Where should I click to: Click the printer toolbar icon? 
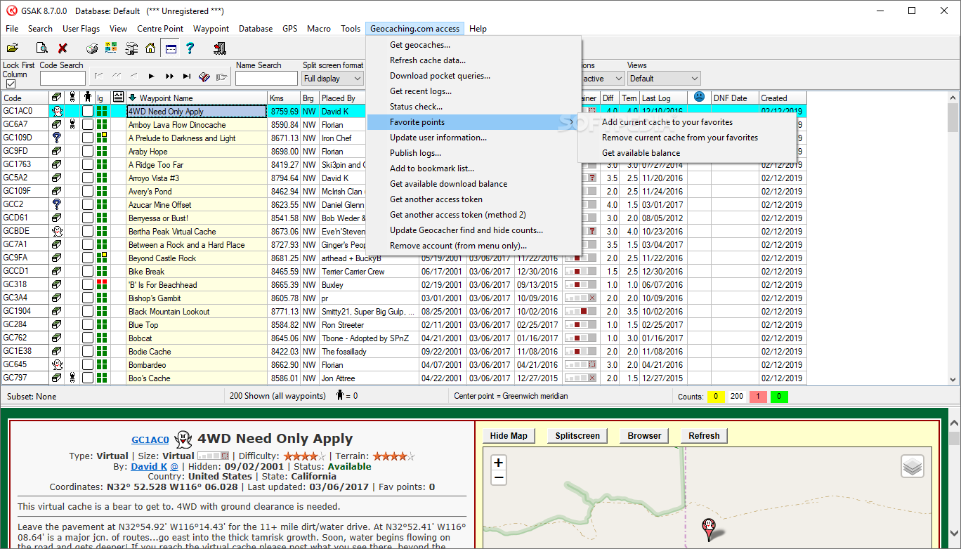click(x=92, y=48)
